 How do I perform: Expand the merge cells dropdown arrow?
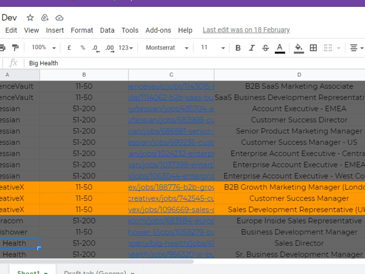(339, 48)
